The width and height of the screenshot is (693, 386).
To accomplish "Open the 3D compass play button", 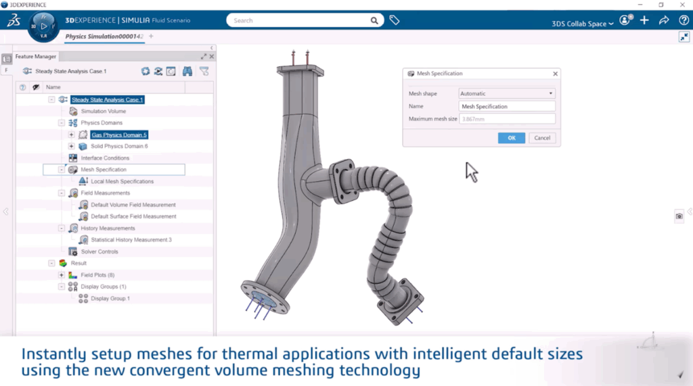I will [x=44, y=26].
